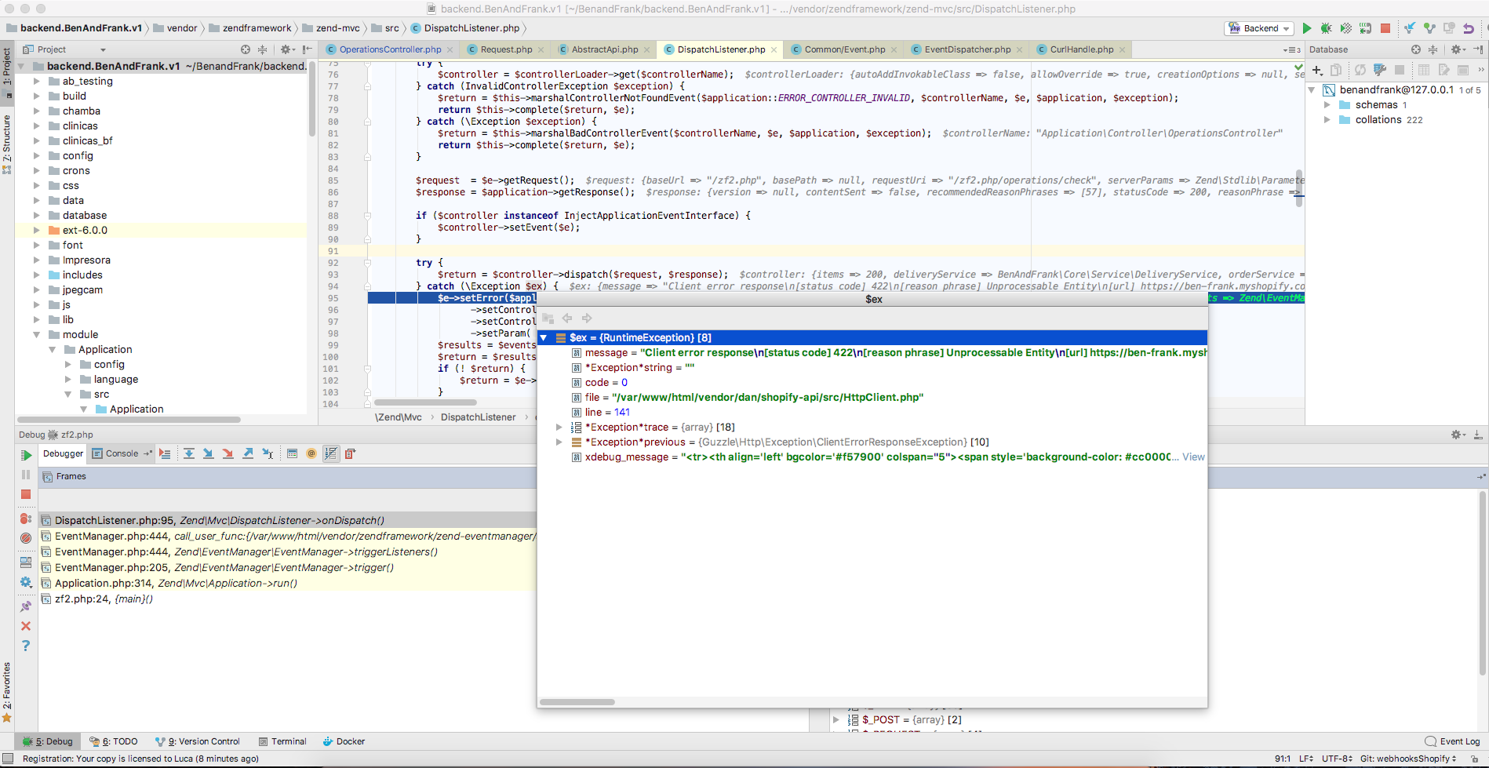Run the Backend configuration
This screenshot has height=768, width=1489.
(1307, 28)
